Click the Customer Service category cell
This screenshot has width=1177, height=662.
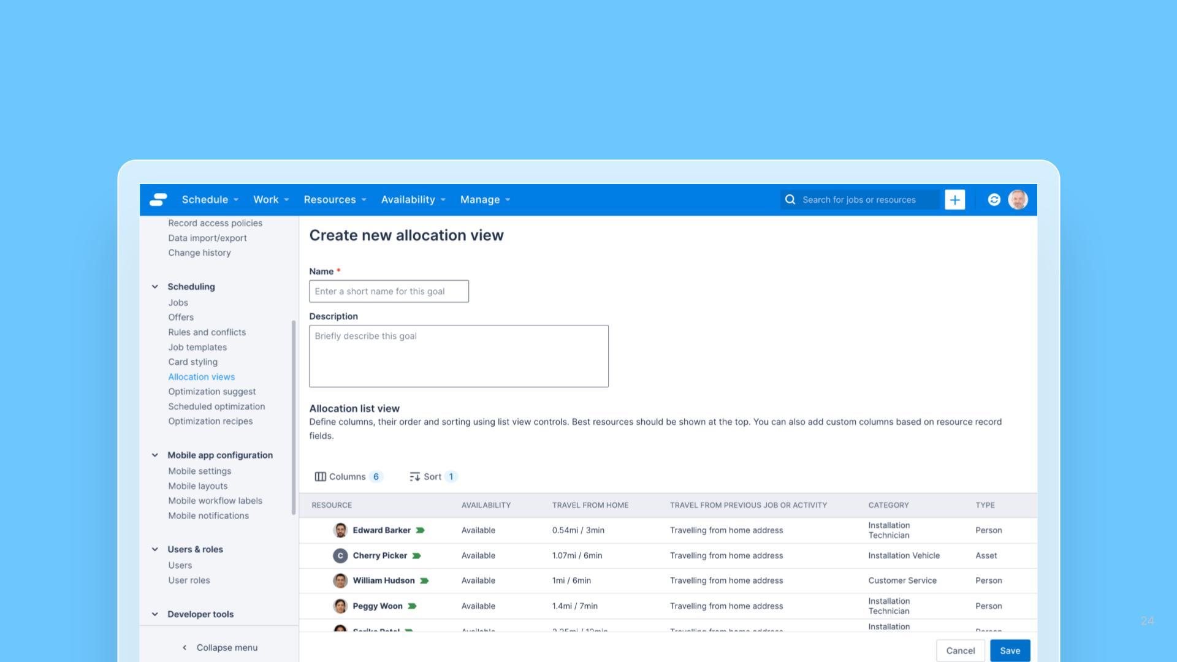click(x=902, y=580)
